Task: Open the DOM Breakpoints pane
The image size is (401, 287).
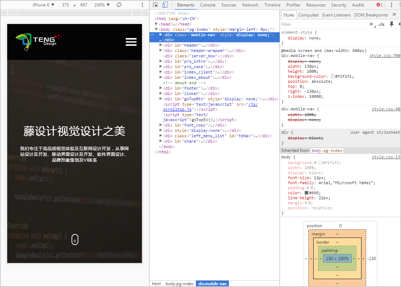Action: coord(371,15)
